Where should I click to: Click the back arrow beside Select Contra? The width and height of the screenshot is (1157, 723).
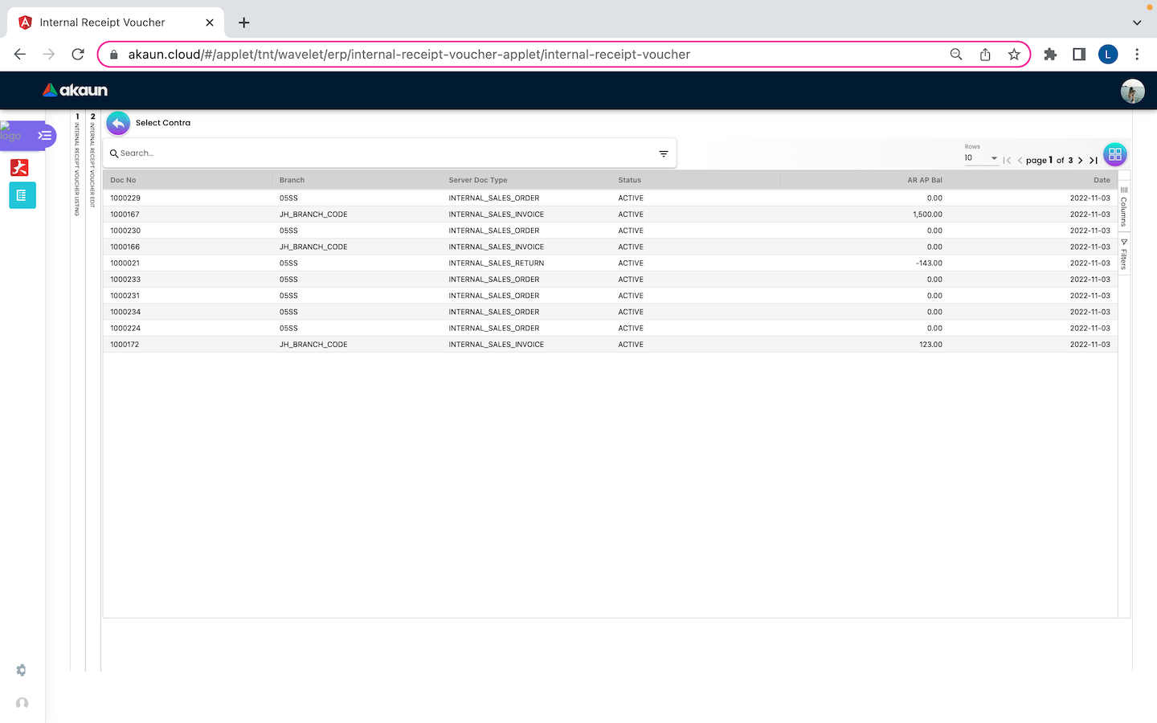tap(118, 123)
